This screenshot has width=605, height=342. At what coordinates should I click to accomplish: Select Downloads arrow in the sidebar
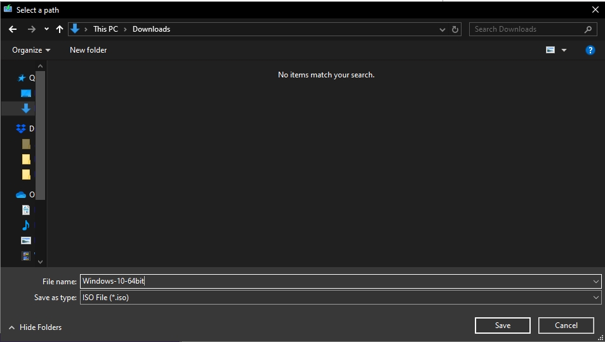point(26,109)
